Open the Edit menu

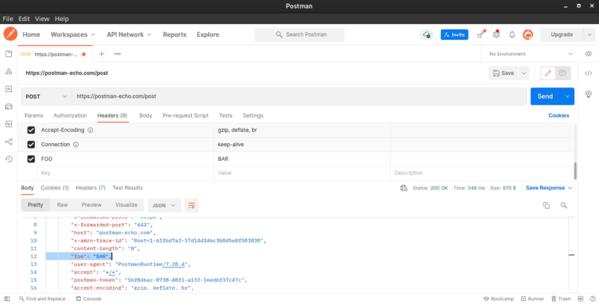coord(24,19)
